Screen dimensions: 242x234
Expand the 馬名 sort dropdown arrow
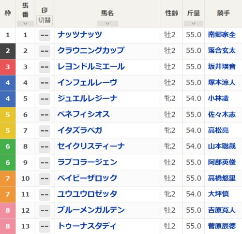point(107,24)
